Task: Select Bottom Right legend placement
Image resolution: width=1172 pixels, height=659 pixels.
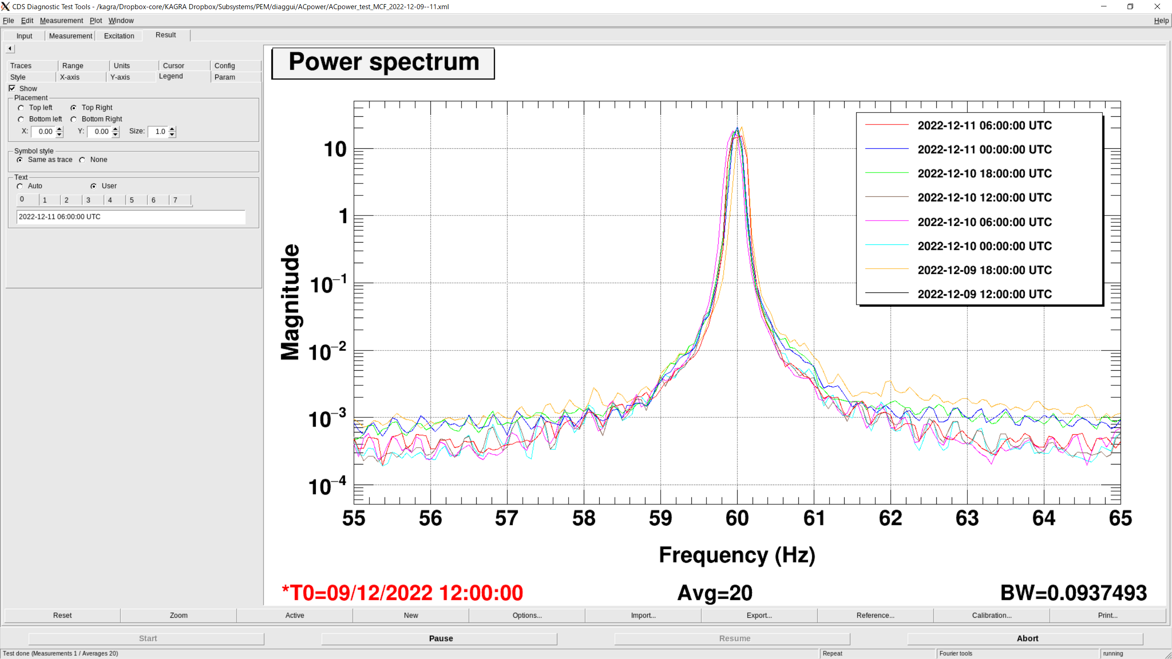Action: click(74, 119)
